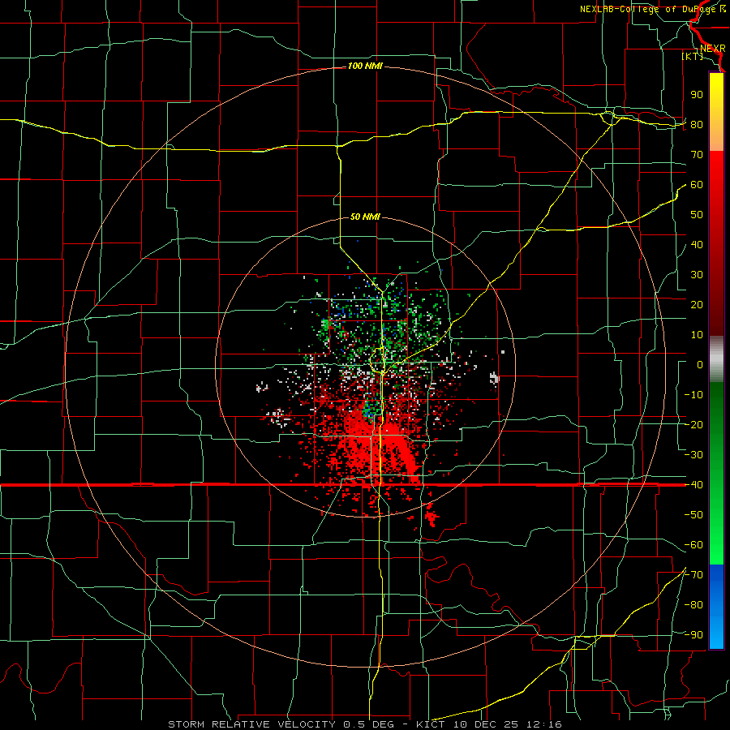Click the 12:16 timestamp

tap(544, 724)
